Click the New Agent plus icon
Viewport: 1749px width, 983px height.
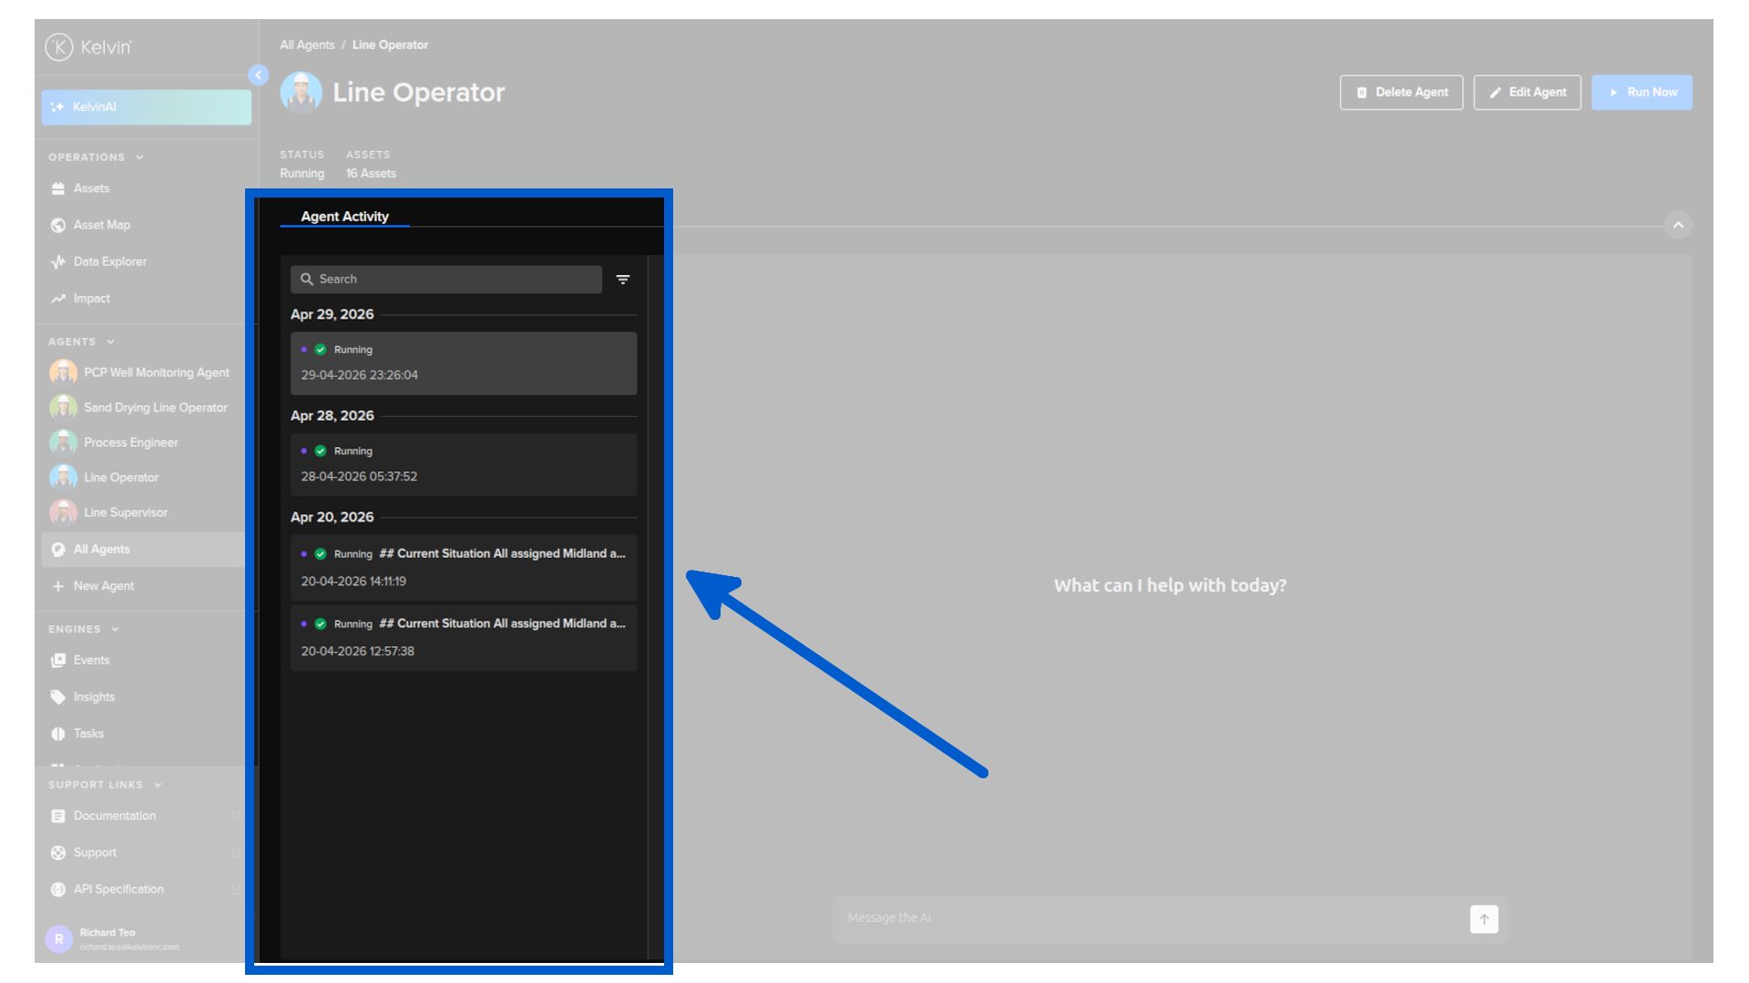coord(58,586)
